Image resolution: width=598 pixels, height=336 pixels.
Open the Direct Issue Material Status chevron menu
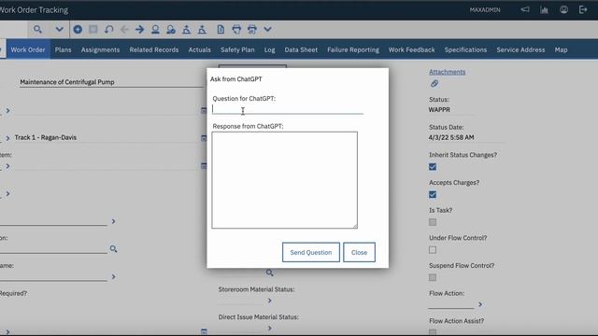tap(270, 328)
